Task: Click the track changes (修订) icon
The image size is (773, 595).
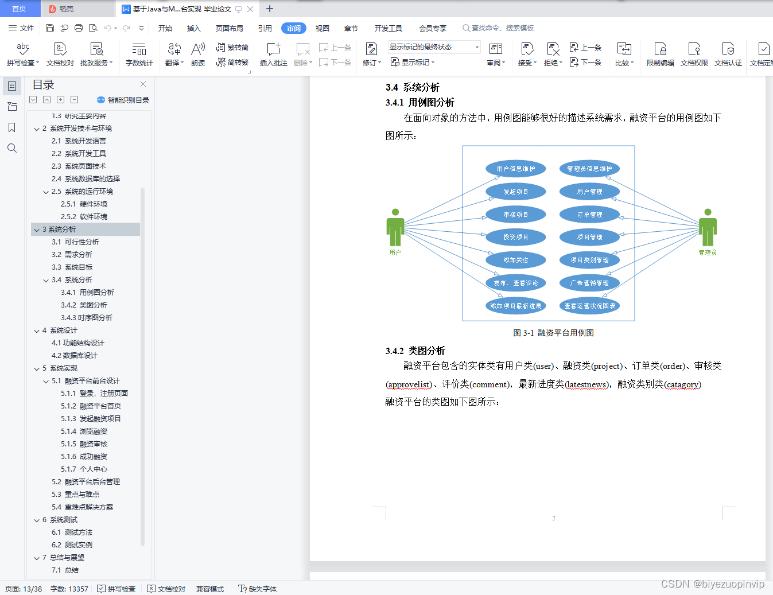Action: click(x=371, y=49)
